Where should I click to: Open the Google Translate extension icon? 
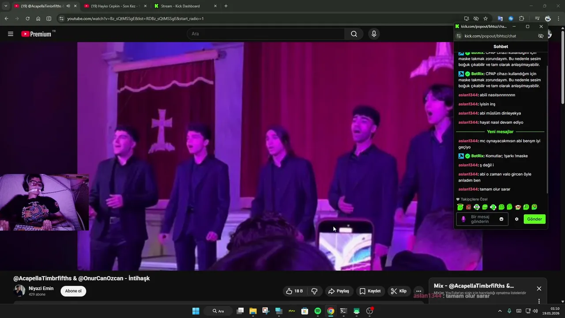click(500, 19)
